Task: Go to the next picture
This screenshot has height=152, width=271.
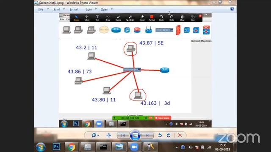Action: [147, 136]
